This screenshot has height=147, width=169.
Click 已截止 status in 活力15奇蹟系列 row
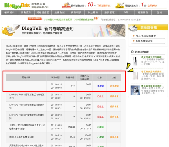[101, 96]
